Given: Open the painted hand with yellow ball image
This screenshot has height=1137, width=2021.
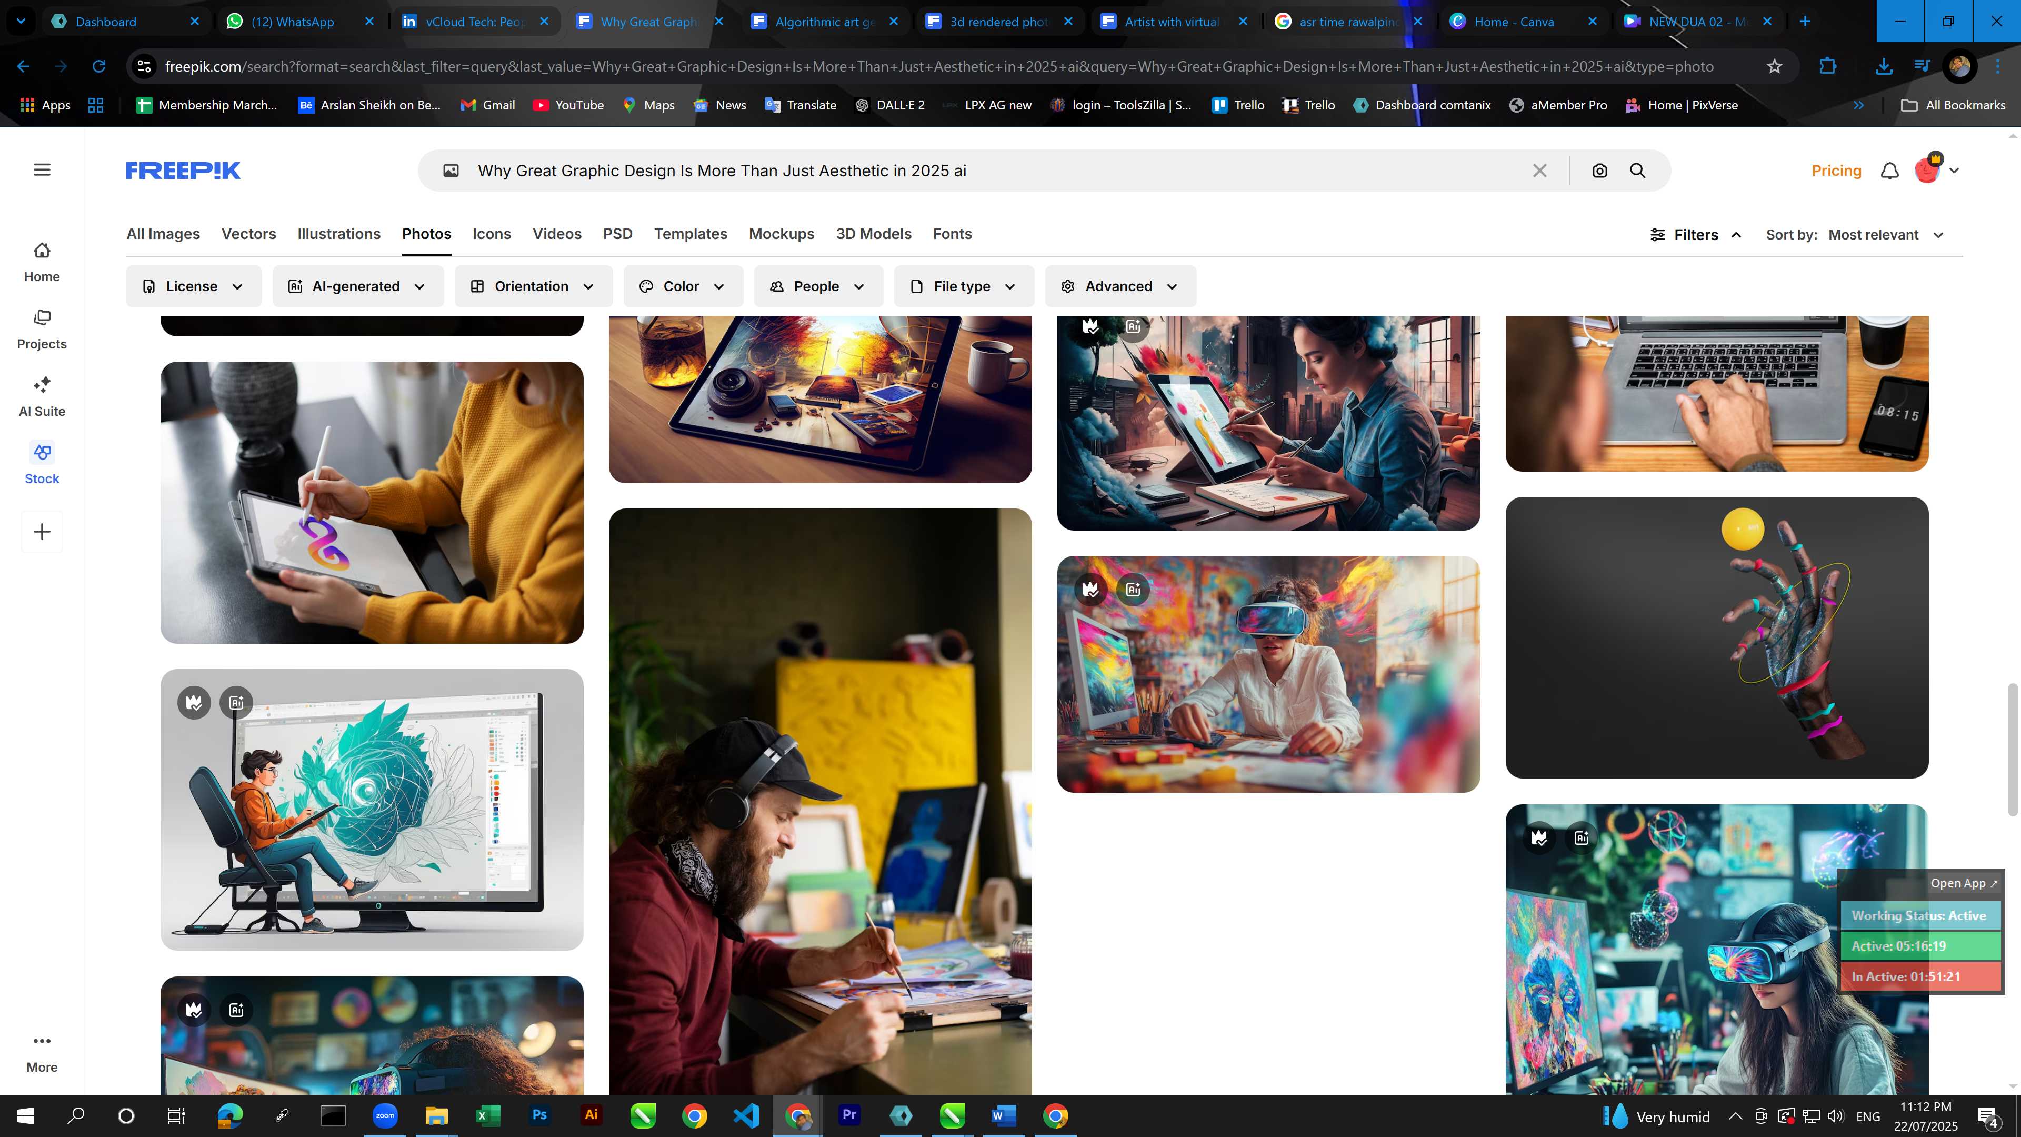Looking at the screenshot, I should click(1717, 637).
